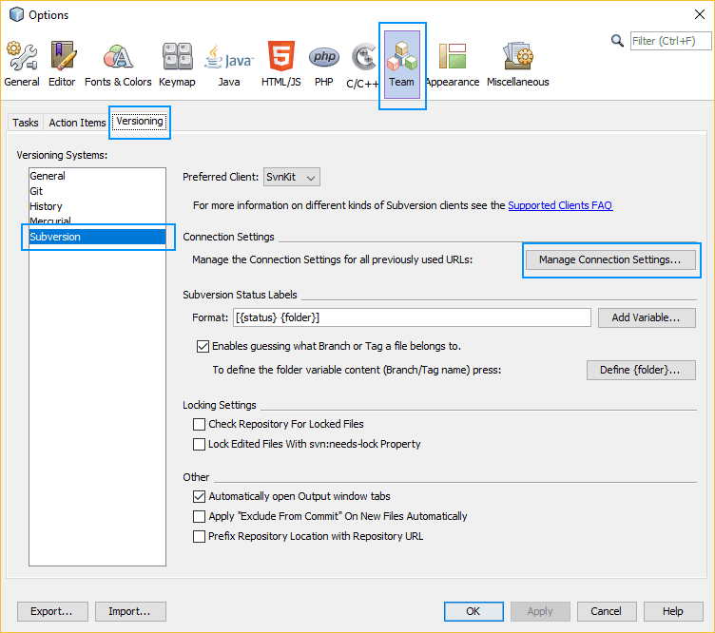Click the status label Format field
This screenshot has width=715, height=633.
click(411, 317)
